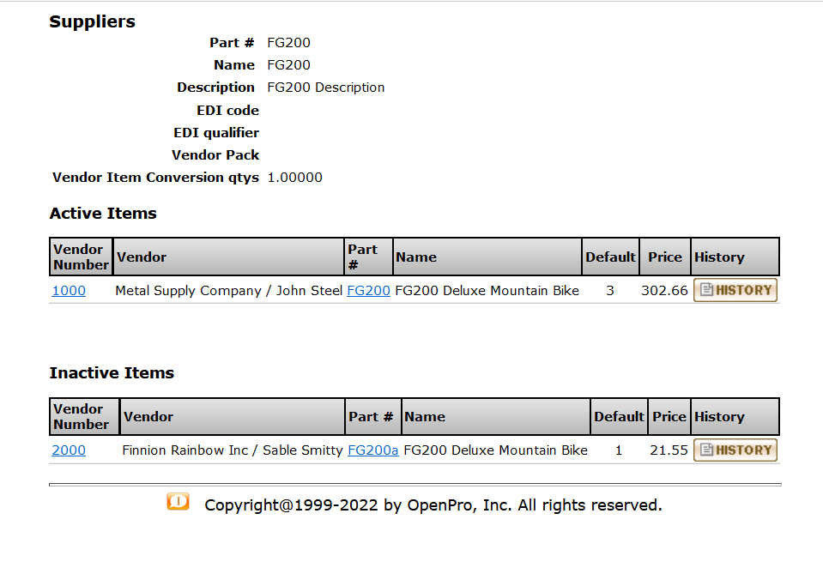Click Vendor Number header in Inactive Items table
Screen dimensions: 823x580
tap(81, 417)
